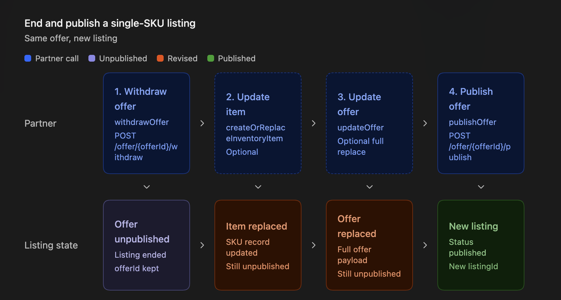Select the "Offer replaced" state heading
Image resolution: width=561 pixels, height=300 pixels.
click(357, 226)
